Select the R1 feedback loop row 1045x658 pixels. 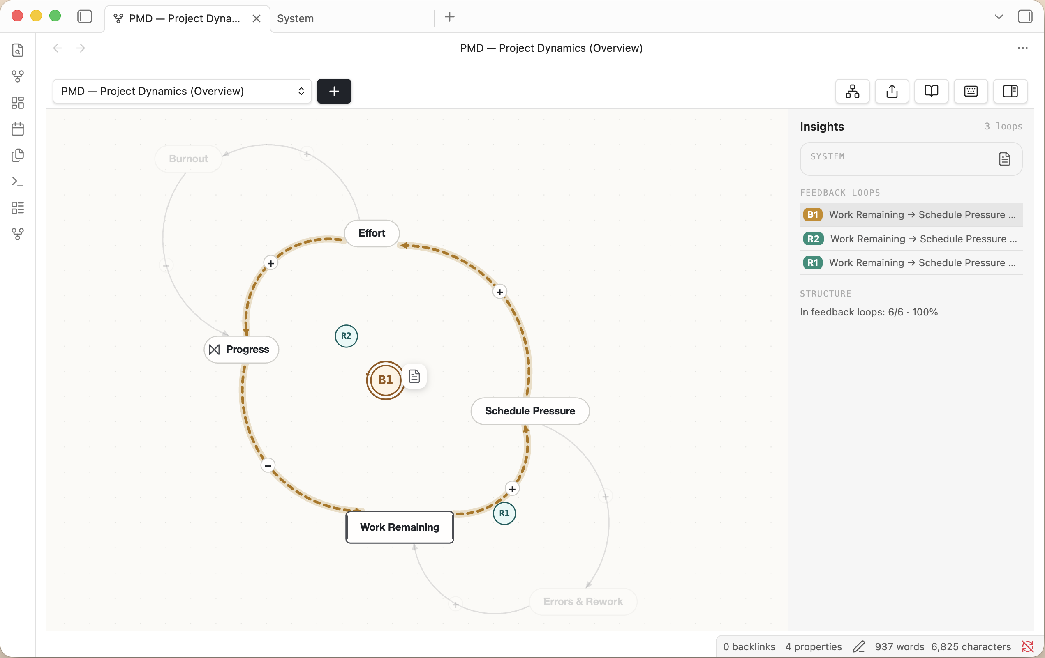(x=911, y=263)
